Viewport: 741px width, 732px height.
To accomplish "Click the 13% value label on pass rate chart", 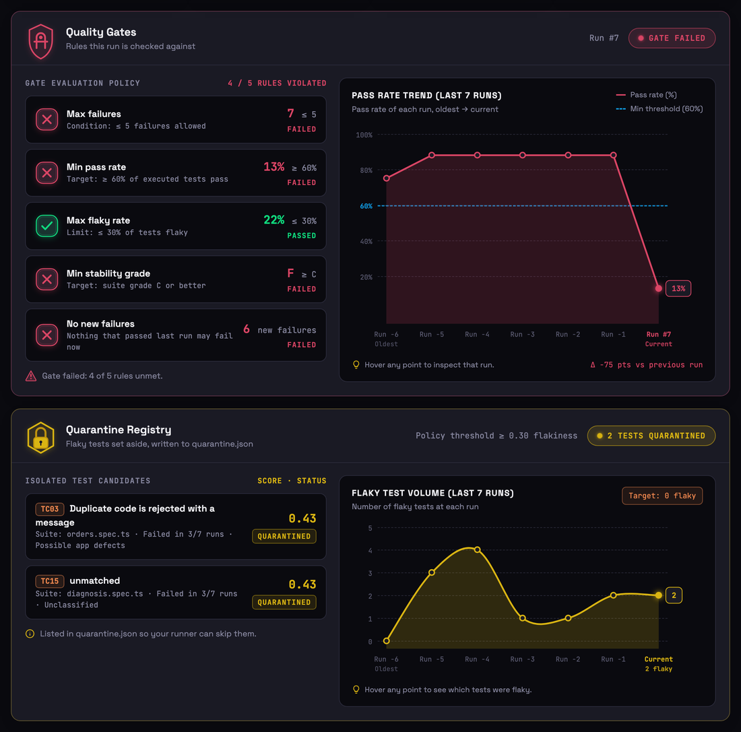I will coord(678,288).
